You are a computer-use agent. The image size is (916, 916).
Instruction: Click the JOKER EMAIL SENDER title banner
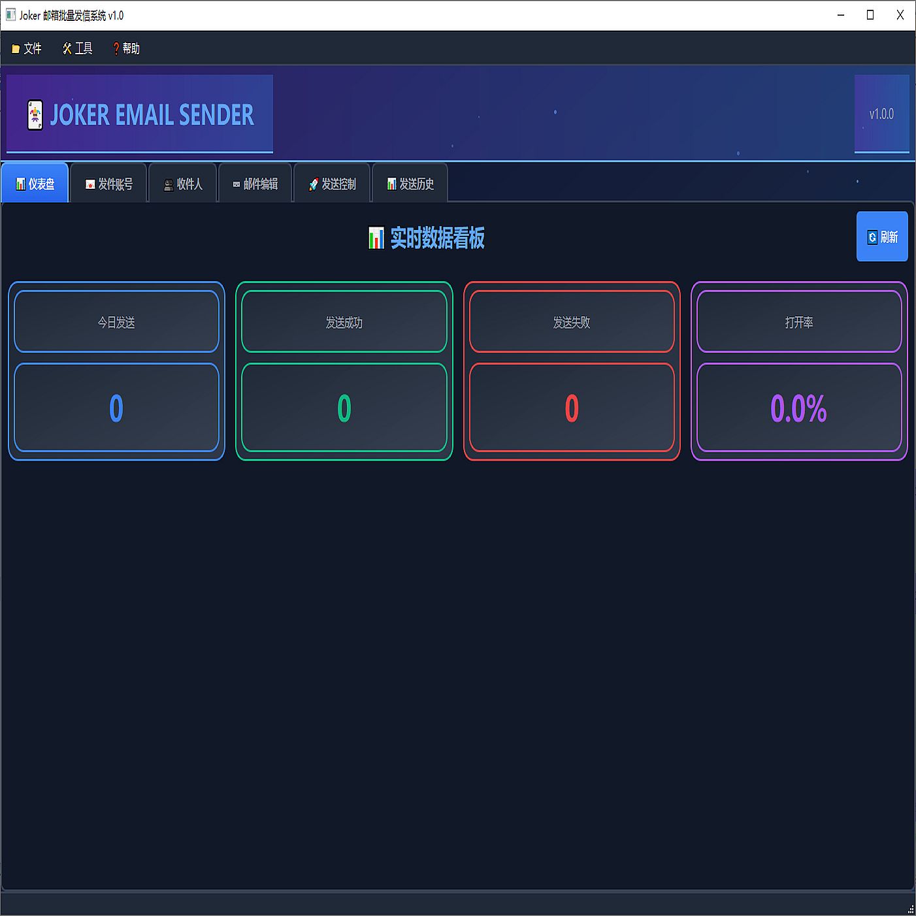click(152, 115)
